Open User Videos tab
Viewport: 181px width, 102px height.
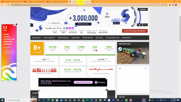click(99, 38)
